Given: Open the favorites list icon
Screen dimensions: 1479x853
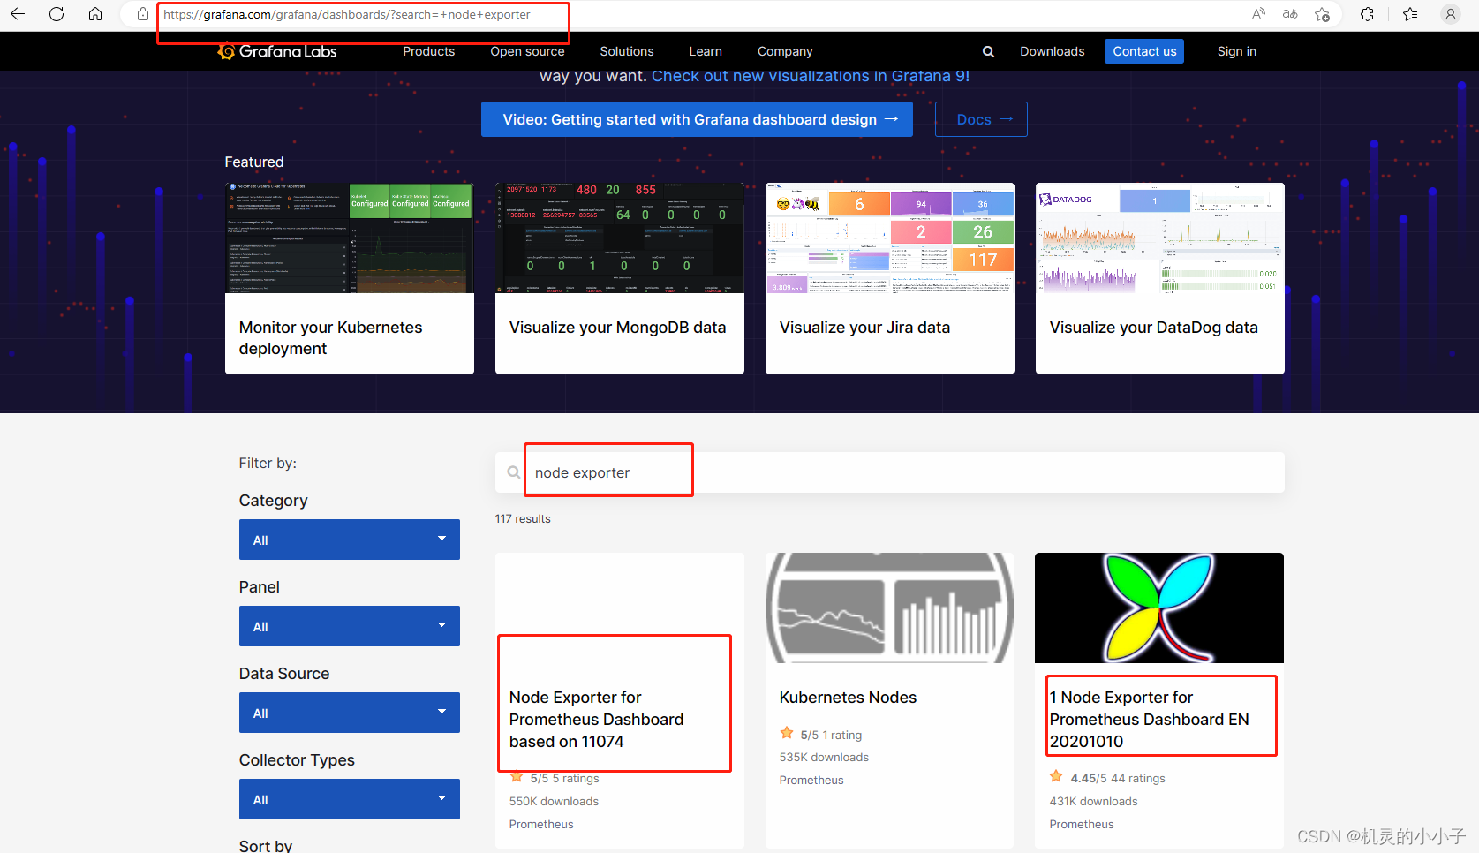Looking at the screenshot, I should tap(1410, 14).
